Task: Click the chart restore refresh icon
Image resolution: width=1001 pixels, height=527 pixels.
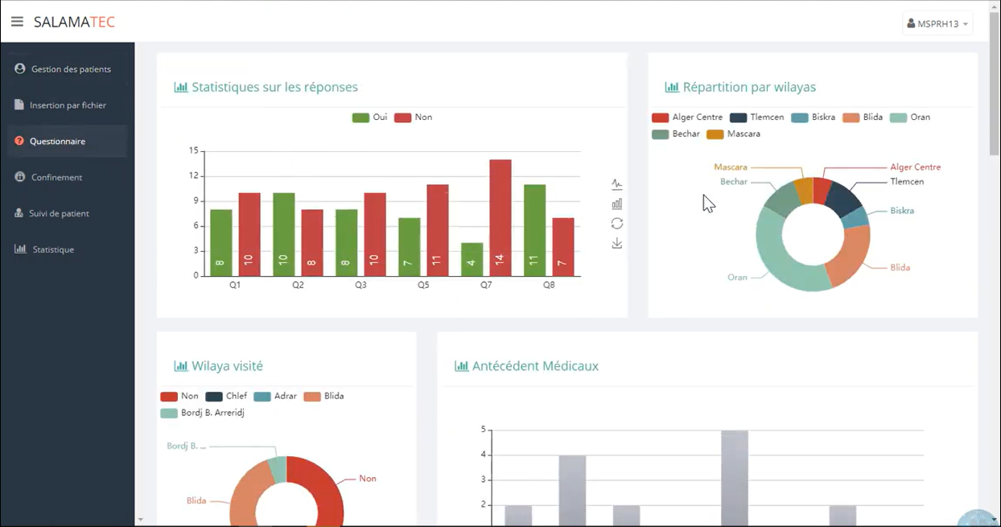Action: click(617, 224)
